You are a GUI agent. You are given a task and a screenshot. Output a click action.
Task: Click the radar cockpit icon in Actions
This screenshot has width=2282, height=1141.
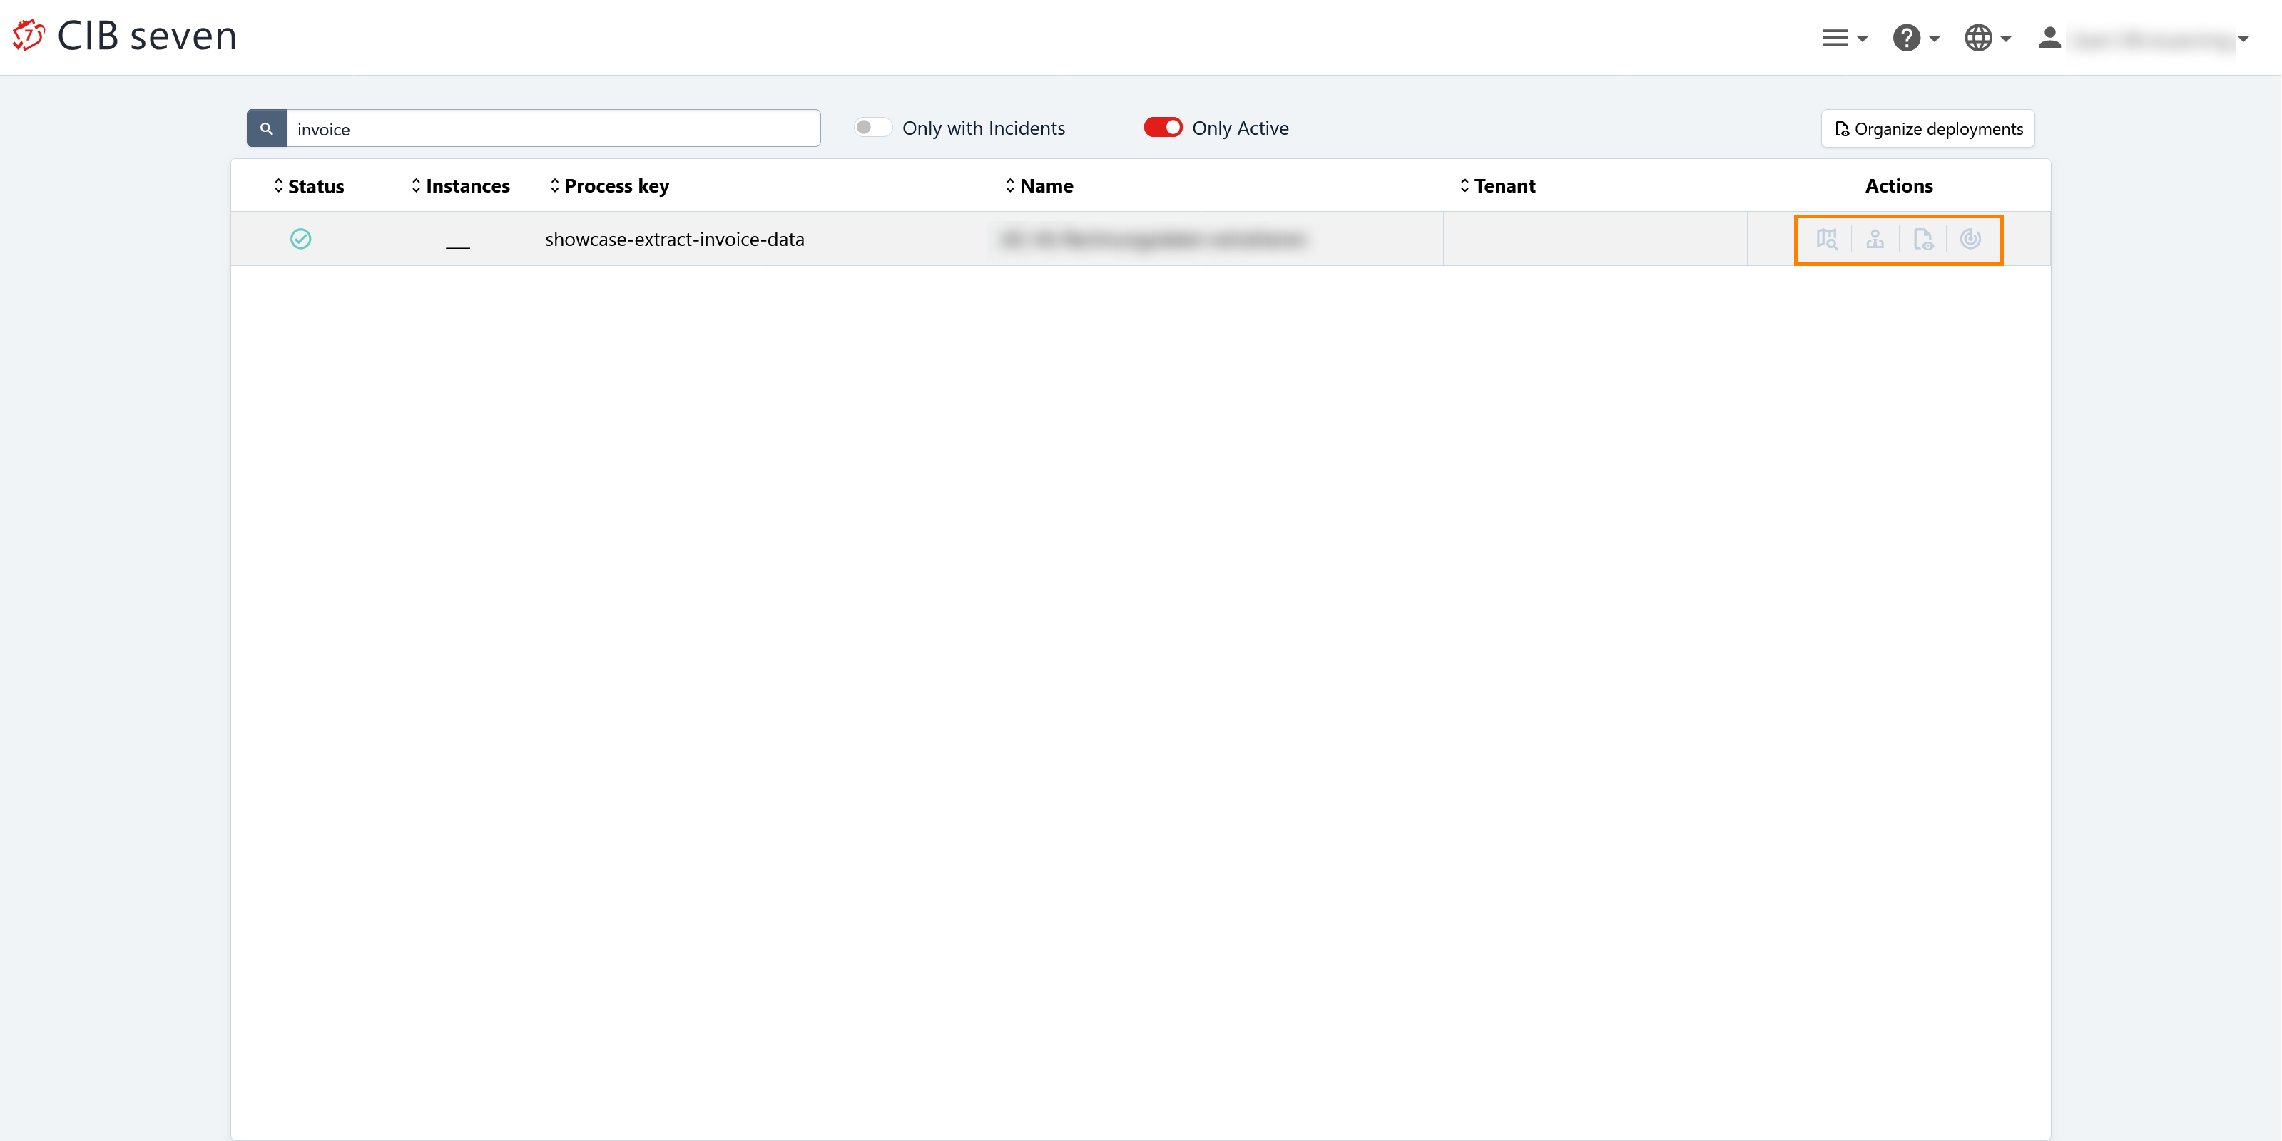(x=1970, y=239)
